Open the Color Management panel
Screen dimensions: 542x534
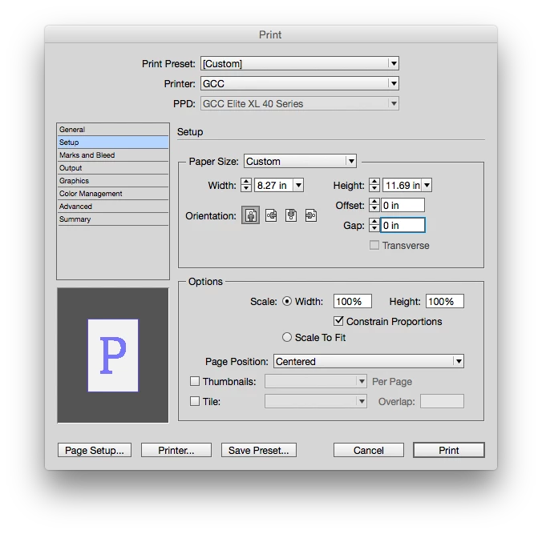click(113, 193)
